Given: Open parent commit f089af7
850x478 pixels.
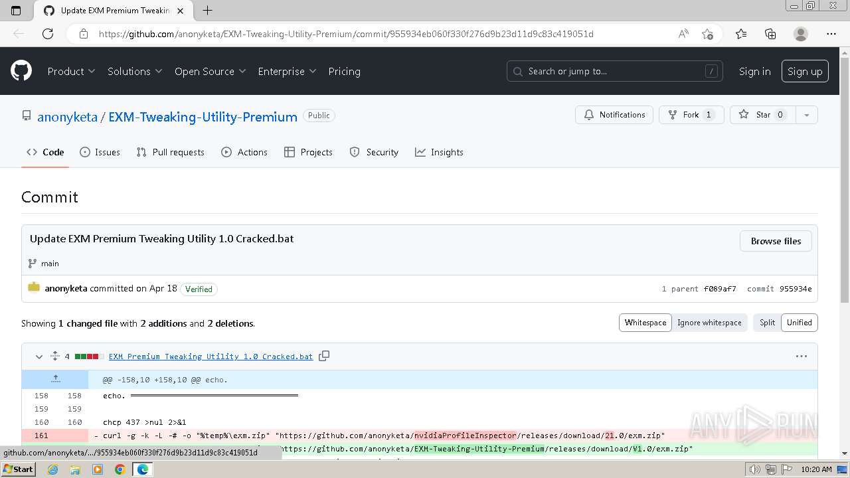Looking at the screenshot, I should coord(720,289).
